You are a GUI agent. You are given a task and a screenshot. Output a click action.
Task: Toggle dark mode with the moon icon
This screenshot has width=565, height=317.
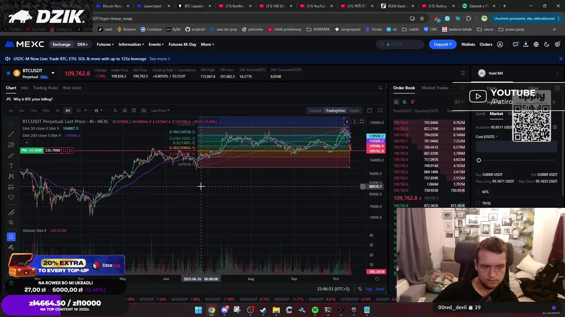[547, 44]
